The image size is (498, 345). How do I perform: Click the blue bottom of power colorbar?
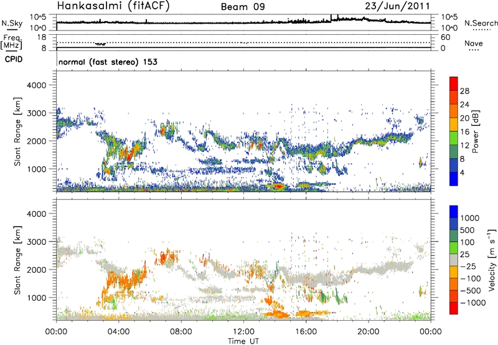454,179
